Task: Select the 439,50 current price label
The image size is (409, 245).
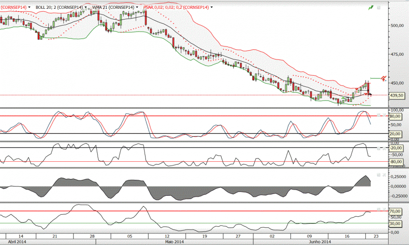Action: [x=396, y=95]
